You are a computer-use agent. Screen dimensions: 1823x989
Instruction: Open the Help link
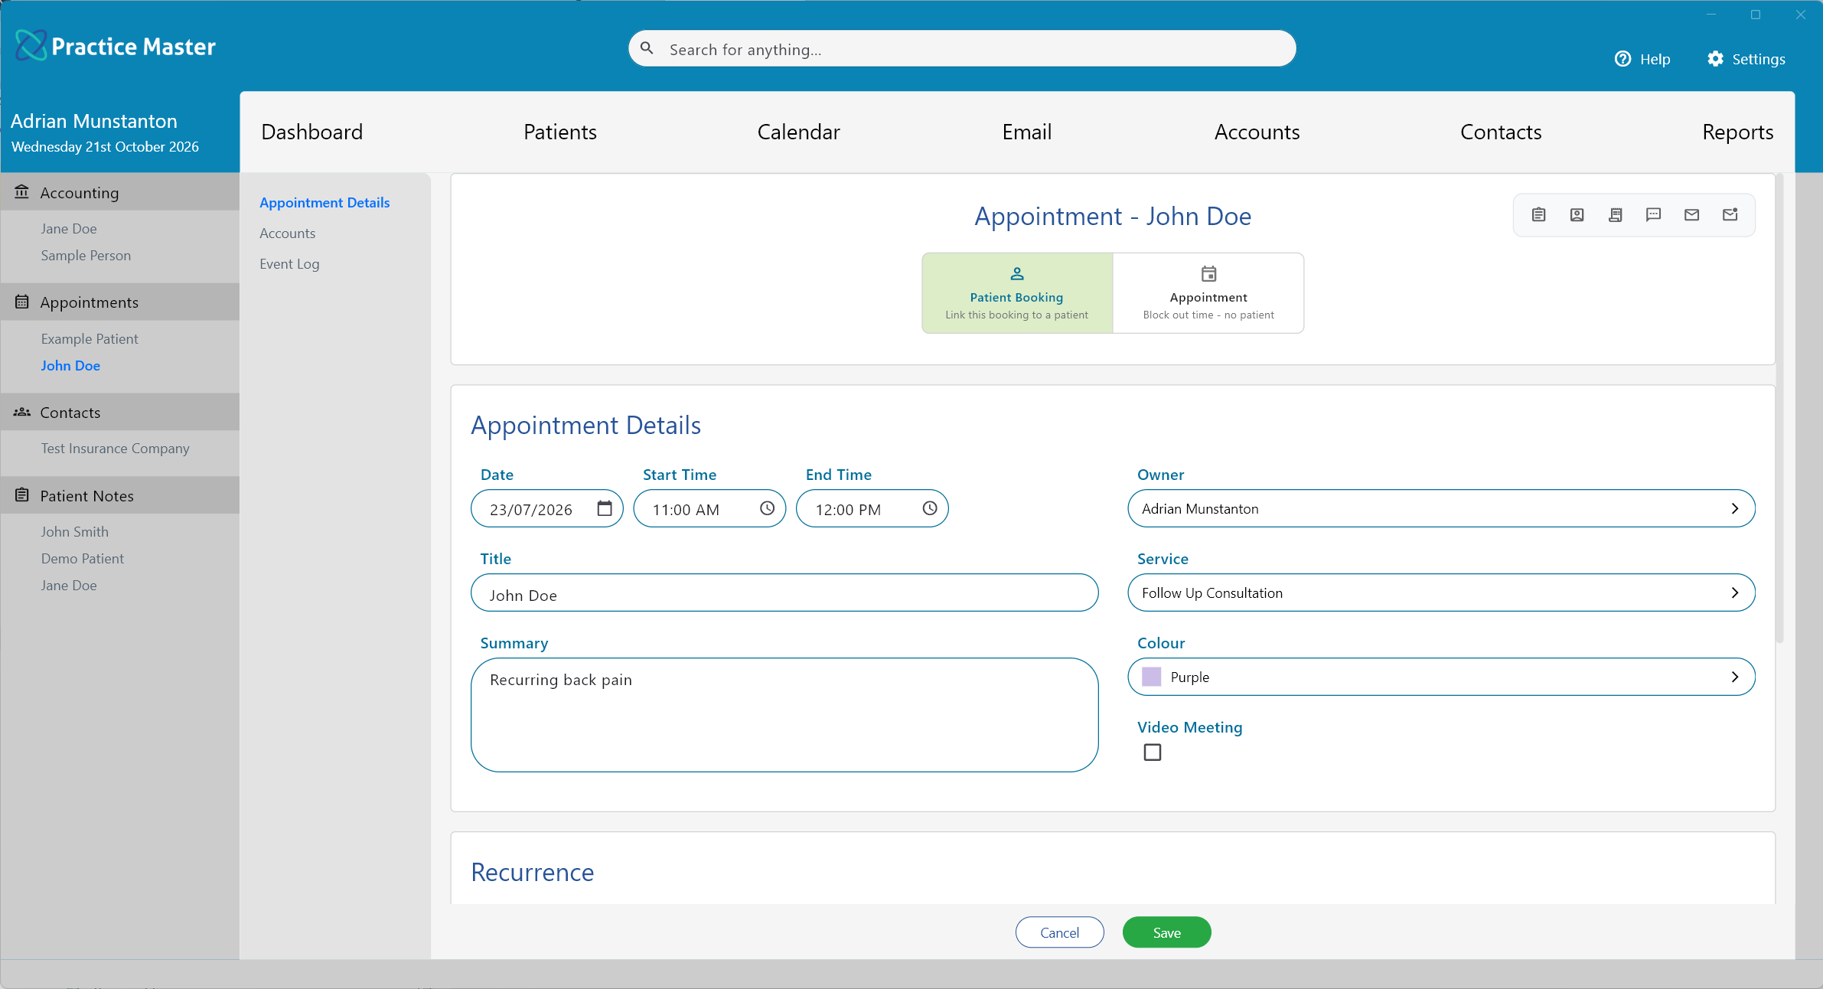coord(1642,59)
